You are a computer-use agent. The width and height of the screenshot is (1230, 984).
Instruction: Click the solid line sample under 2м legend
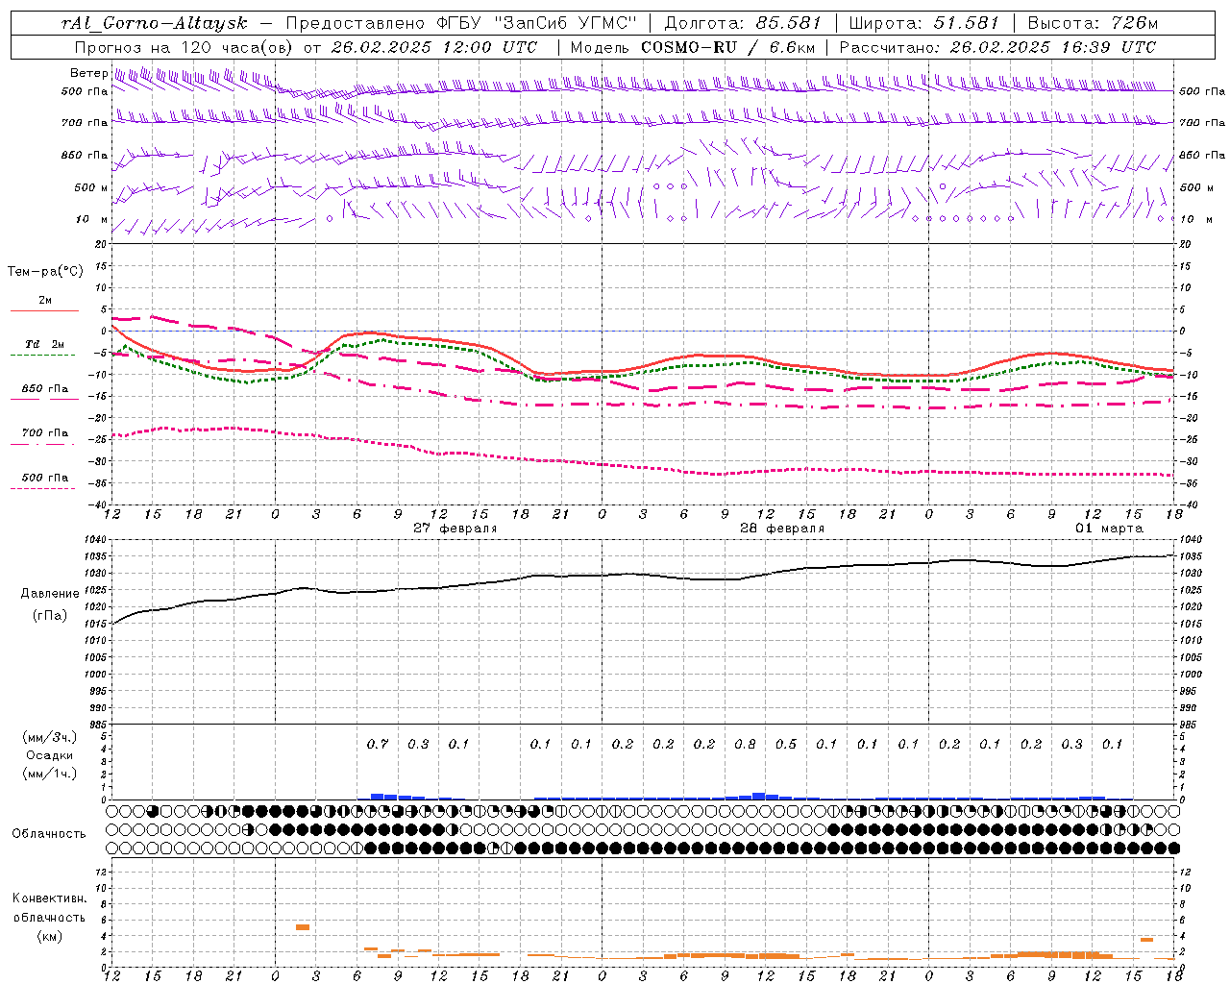click(44, 311)
